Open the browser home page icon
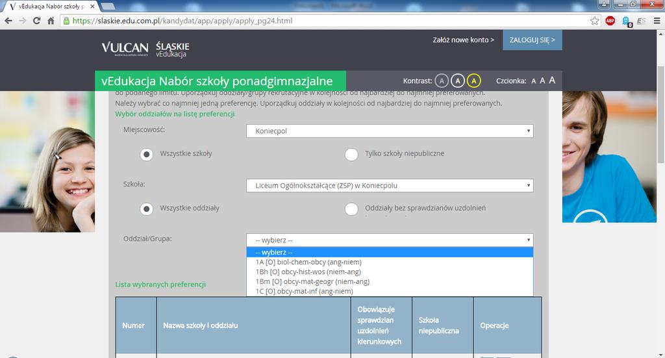Screen dimensions: 665x358 (x=51, y=21)
